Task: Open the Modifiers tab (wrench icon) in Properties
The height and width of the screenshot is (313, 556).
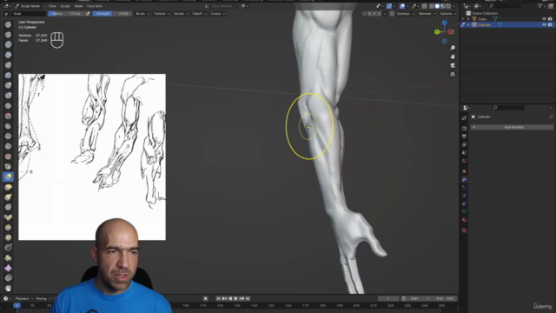Action: tap(464, 180)
